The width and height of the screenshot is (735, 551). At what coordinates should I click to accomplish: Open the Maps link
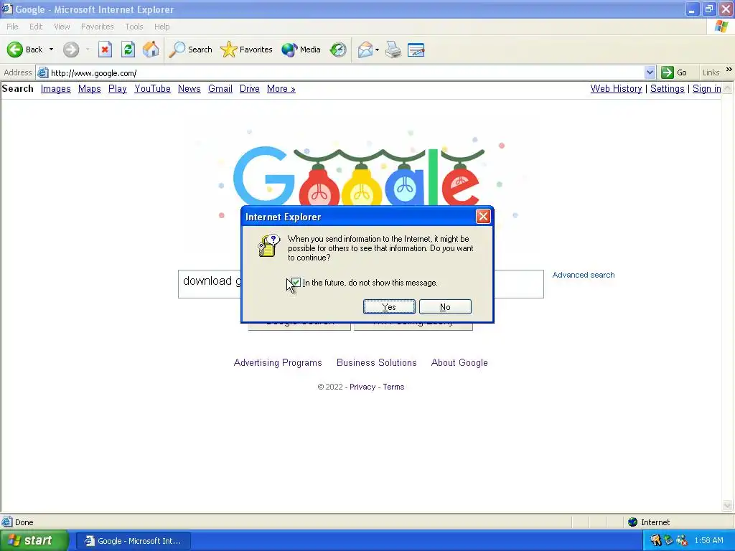(x=90, y=88)
